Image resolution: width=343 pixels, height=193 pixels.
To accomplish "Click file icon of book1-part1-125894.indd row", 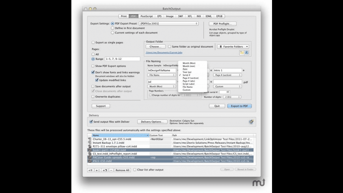I will click(x=89, y=150).
